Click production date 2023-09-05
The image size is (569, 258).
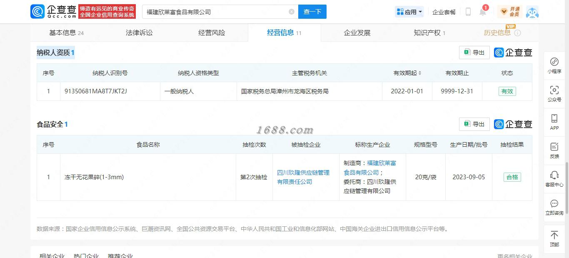[469, 177]
